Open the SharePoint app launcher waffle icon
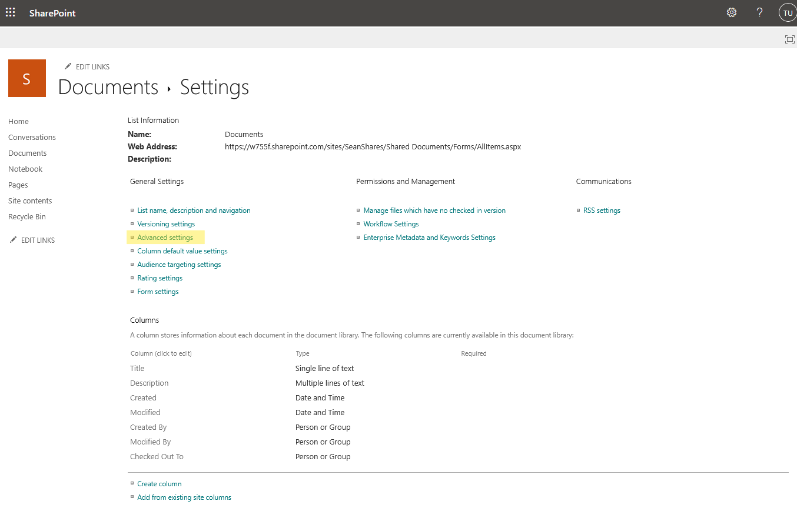 point(10,12)
